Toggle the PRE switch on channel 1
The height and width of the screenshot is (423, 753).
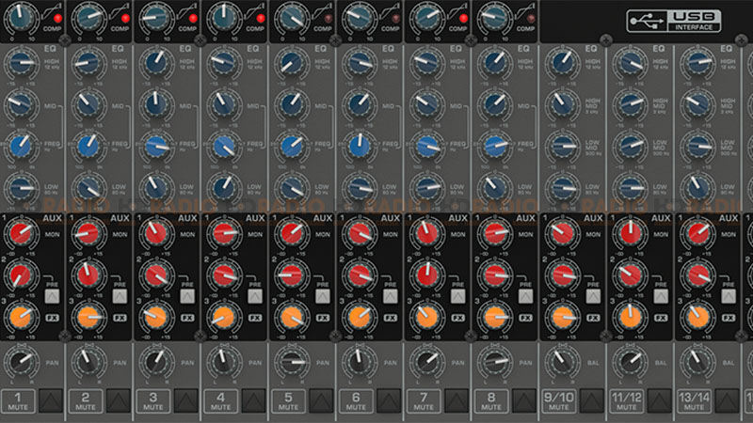click(52, 296)
